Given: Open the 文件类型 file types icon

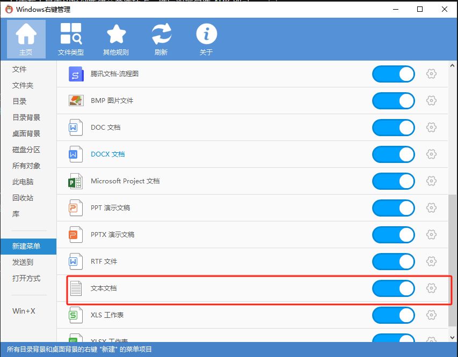Looking at the screenshot, I should [x=71, y=39].
